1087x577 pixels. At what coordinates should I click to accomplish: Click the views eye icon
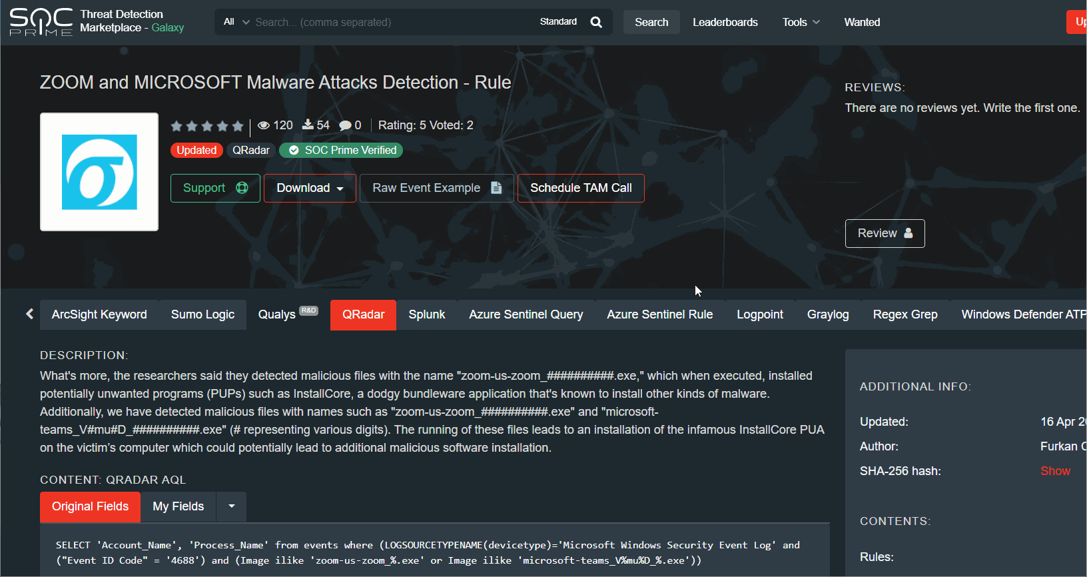264,125
